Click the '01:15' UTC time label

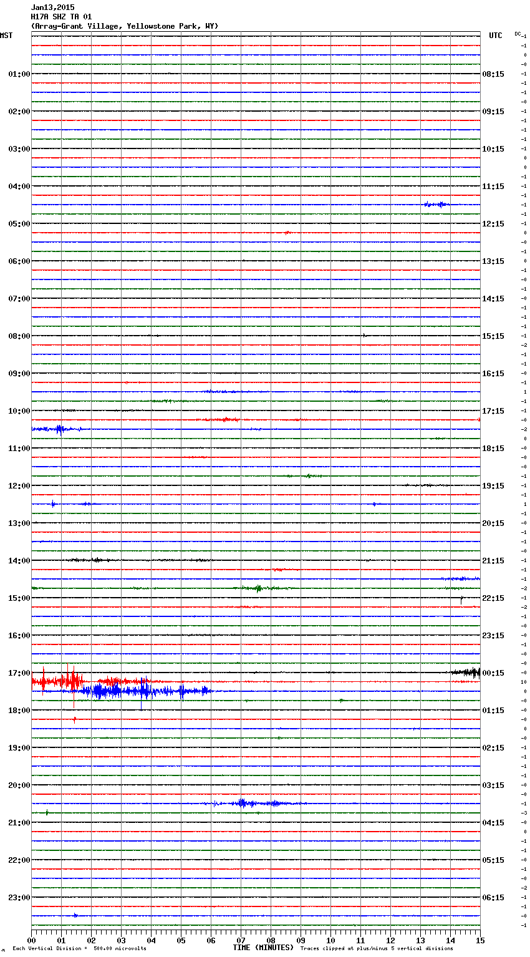(x=493, y=711)
